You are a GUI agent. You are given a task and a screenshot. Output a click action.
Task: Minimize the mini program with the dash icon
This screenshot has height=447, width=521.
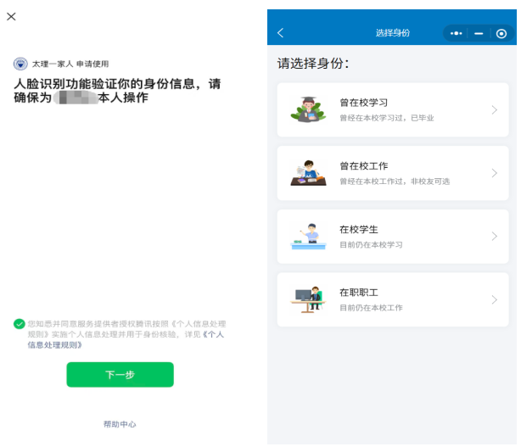[x=479, y=33]
